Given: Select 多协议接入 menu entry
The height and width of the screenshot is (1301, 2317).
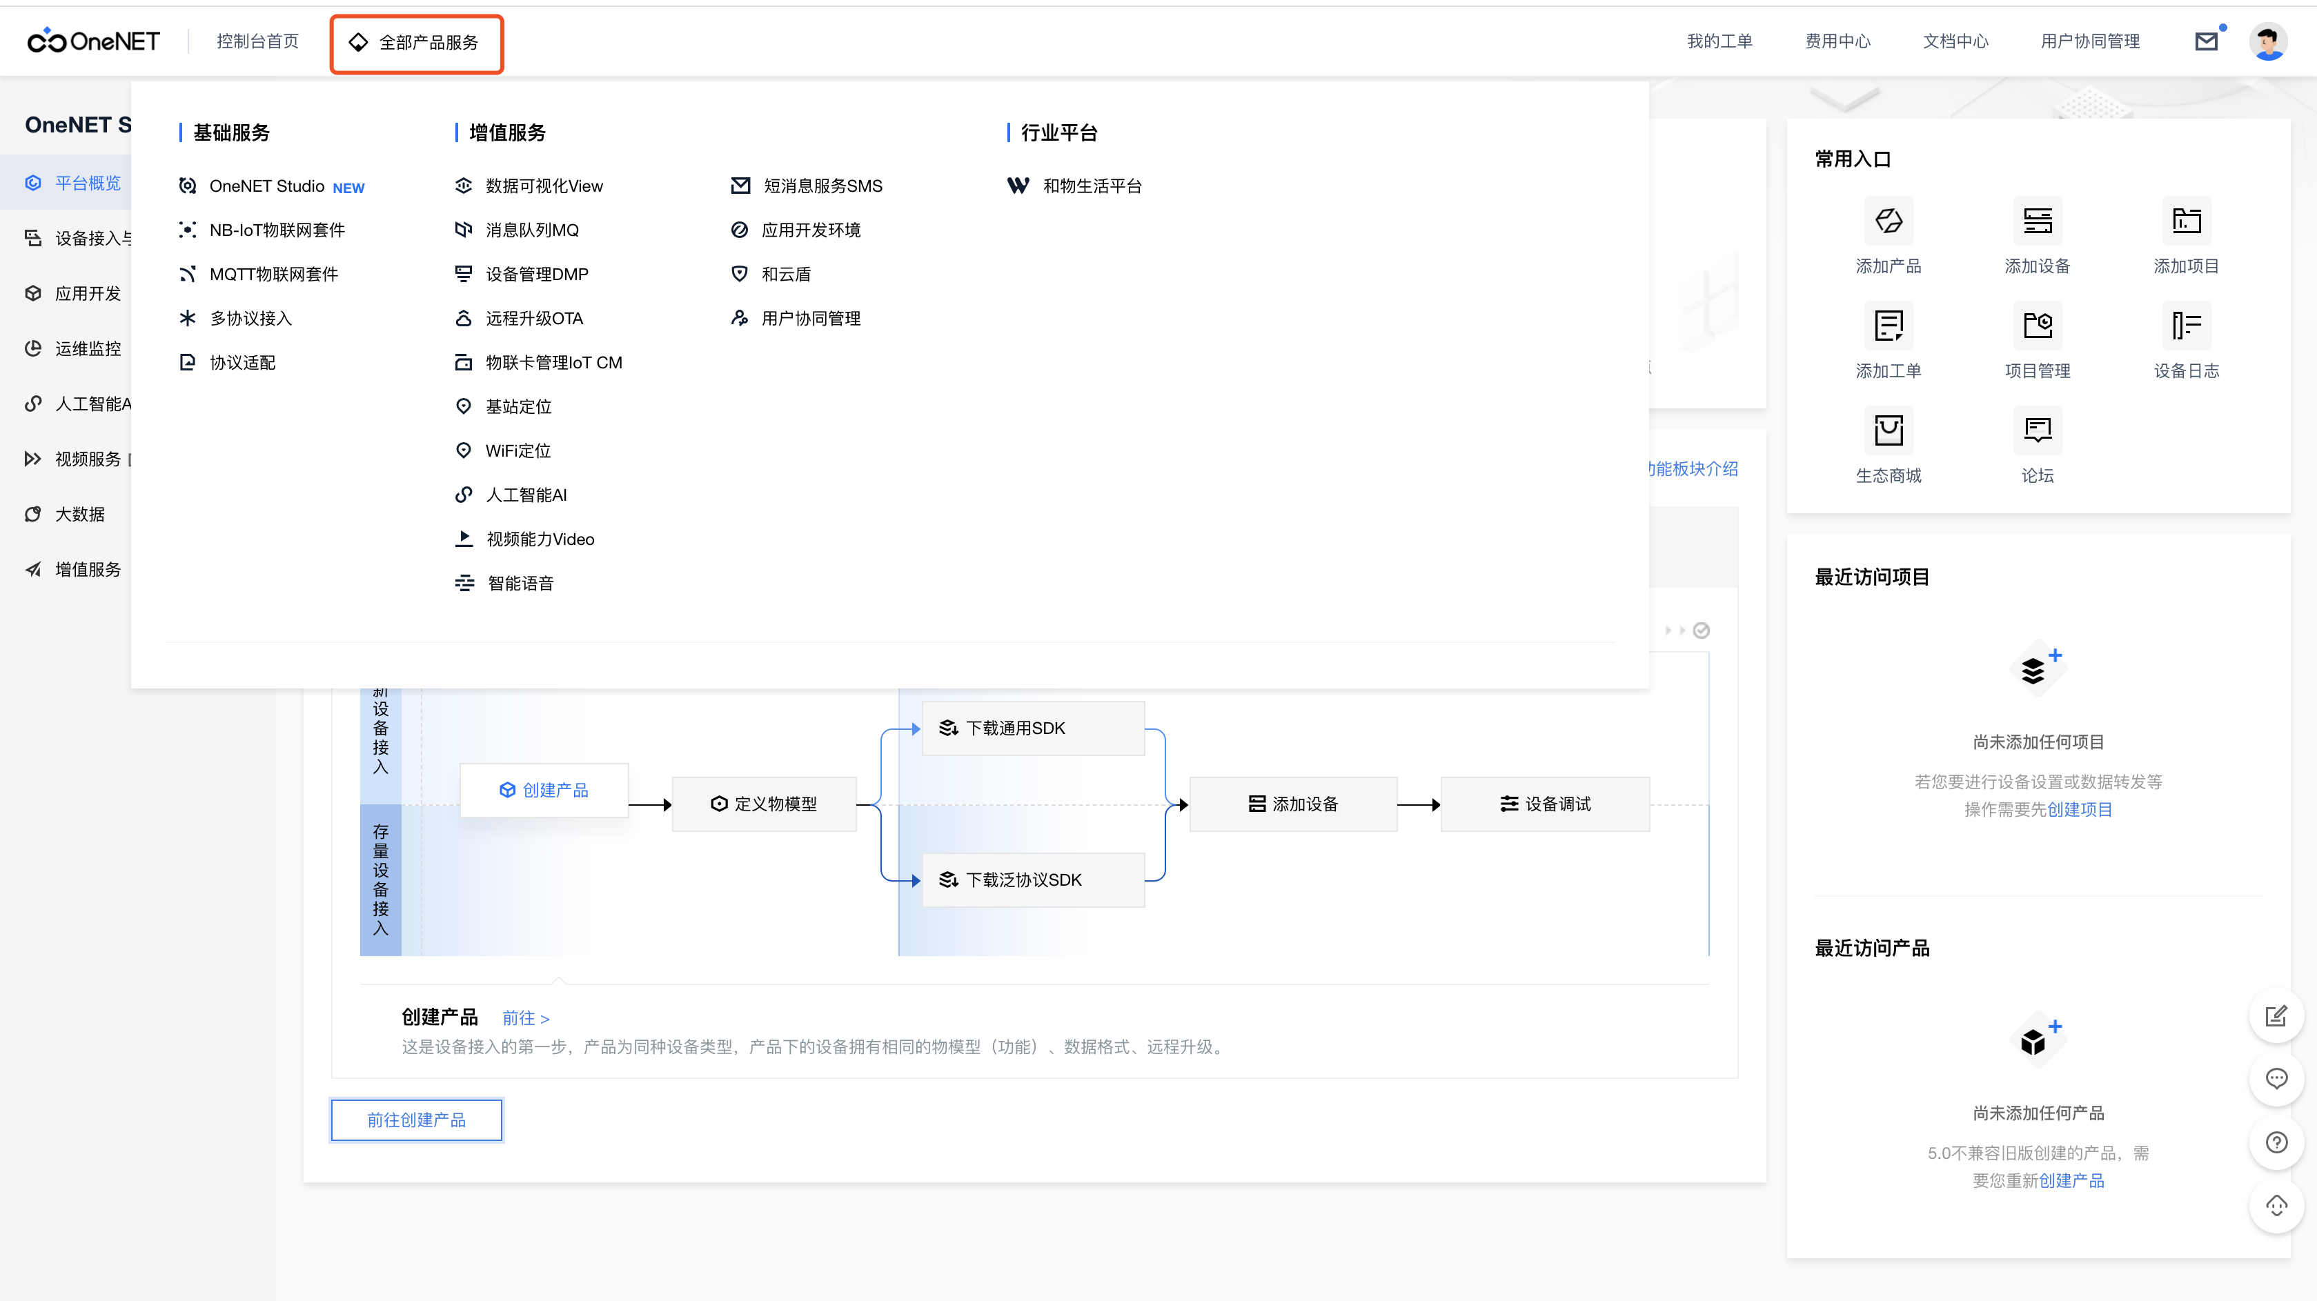Looking at the screenshot, I should click(235, 318).
